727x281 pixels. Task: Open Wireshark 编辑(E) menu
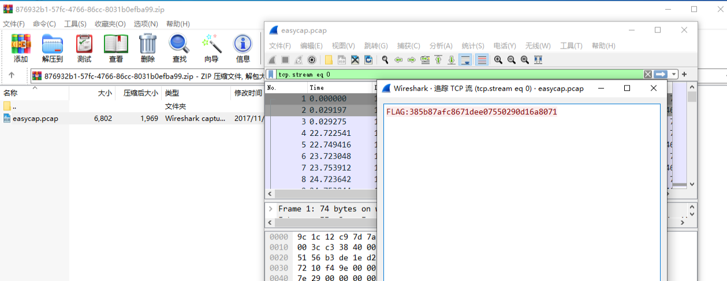tap(311, 46)
